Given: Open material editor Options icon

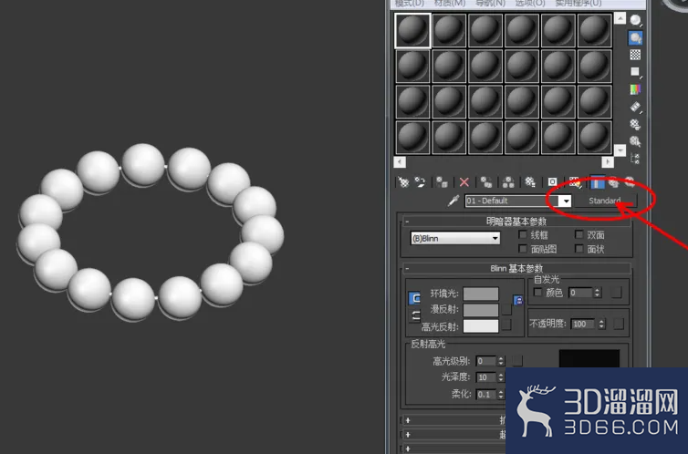Looking at the screenshot, I should tap(635, 124).
